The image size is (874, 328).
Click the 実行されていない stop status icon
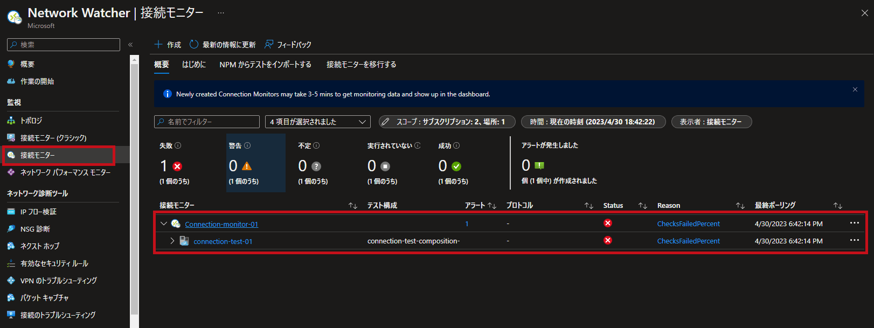pyautogui.click(x=385, y=166)
